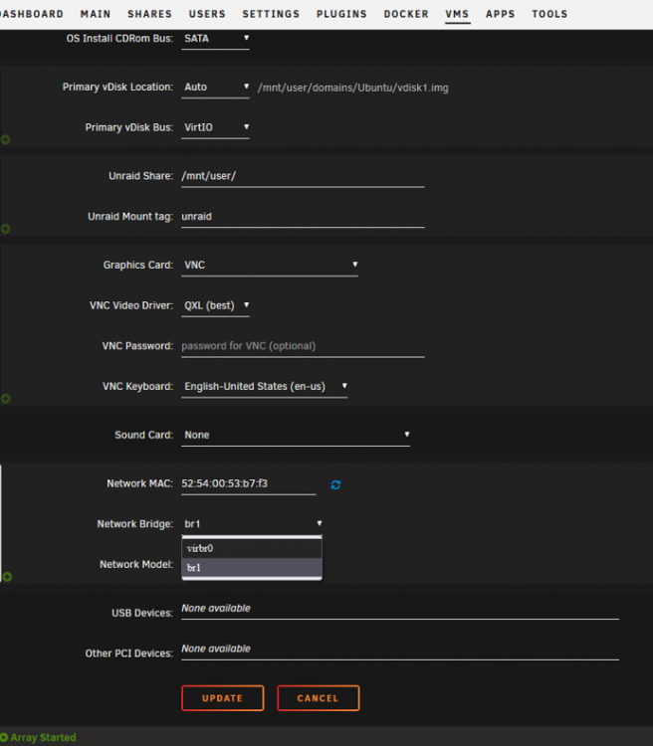The width and height of the screenshot is (653, 746).
Task: Focus the Unraid Share path field
Action: [x=303, y=176]
